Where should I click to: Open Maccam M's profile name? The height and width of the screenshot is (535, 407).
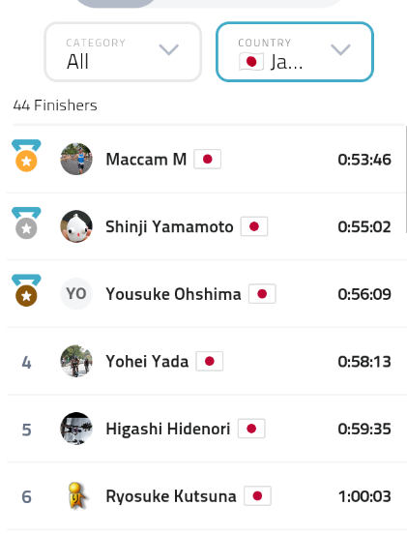146,160
